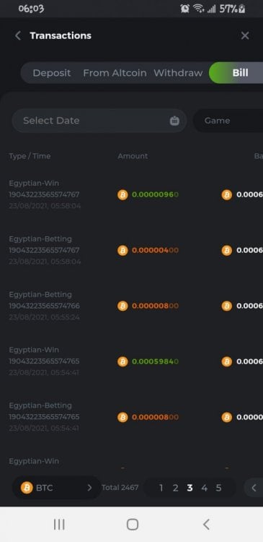The height and width of the screenshot is (542, 263).
Task: Close the Transactions panel with X
Action: (x=245, y=35)
